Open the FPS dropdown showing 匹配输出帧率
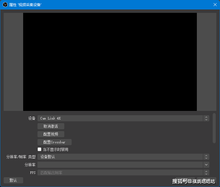The width and height of the screenshot is (220, 187). click(x=120, y=173)
